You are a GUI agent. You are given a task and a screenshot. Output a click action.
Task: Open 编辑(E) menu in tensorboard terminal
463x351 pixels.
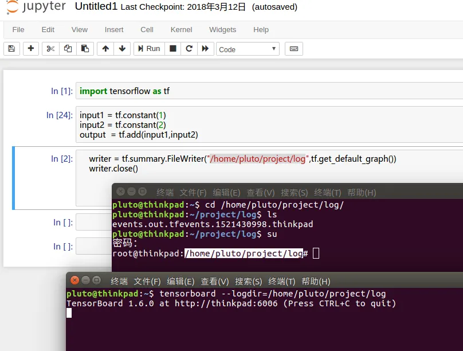tap(181, 281)
